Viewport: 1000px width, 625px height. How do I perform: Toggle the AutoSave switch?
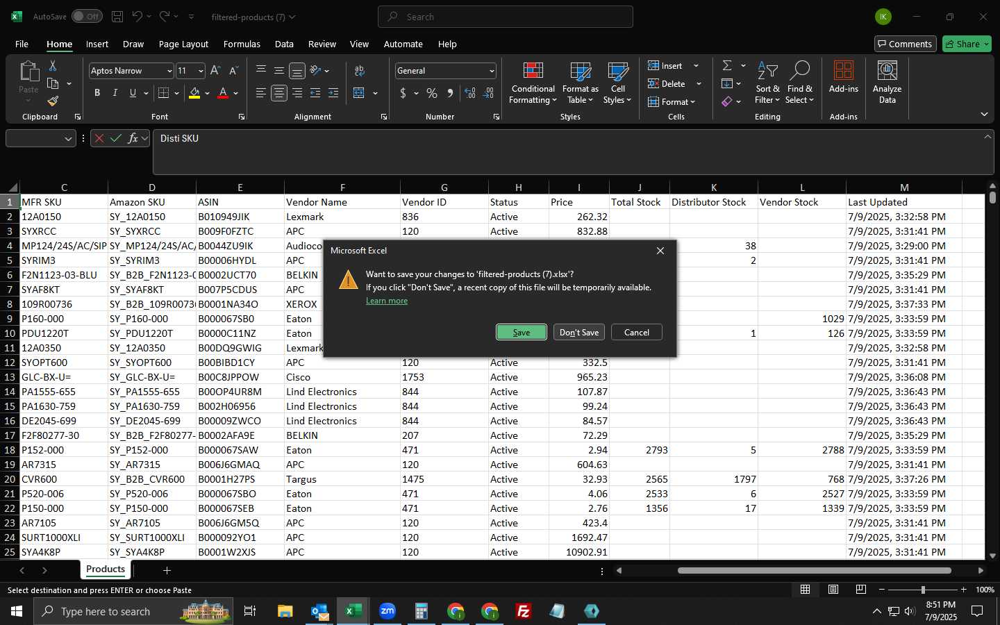[x=87, y=17]
